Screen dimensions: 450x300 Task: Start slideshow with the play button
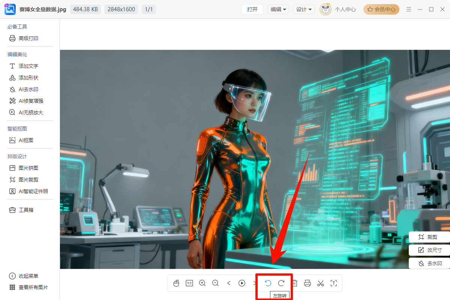242,283
